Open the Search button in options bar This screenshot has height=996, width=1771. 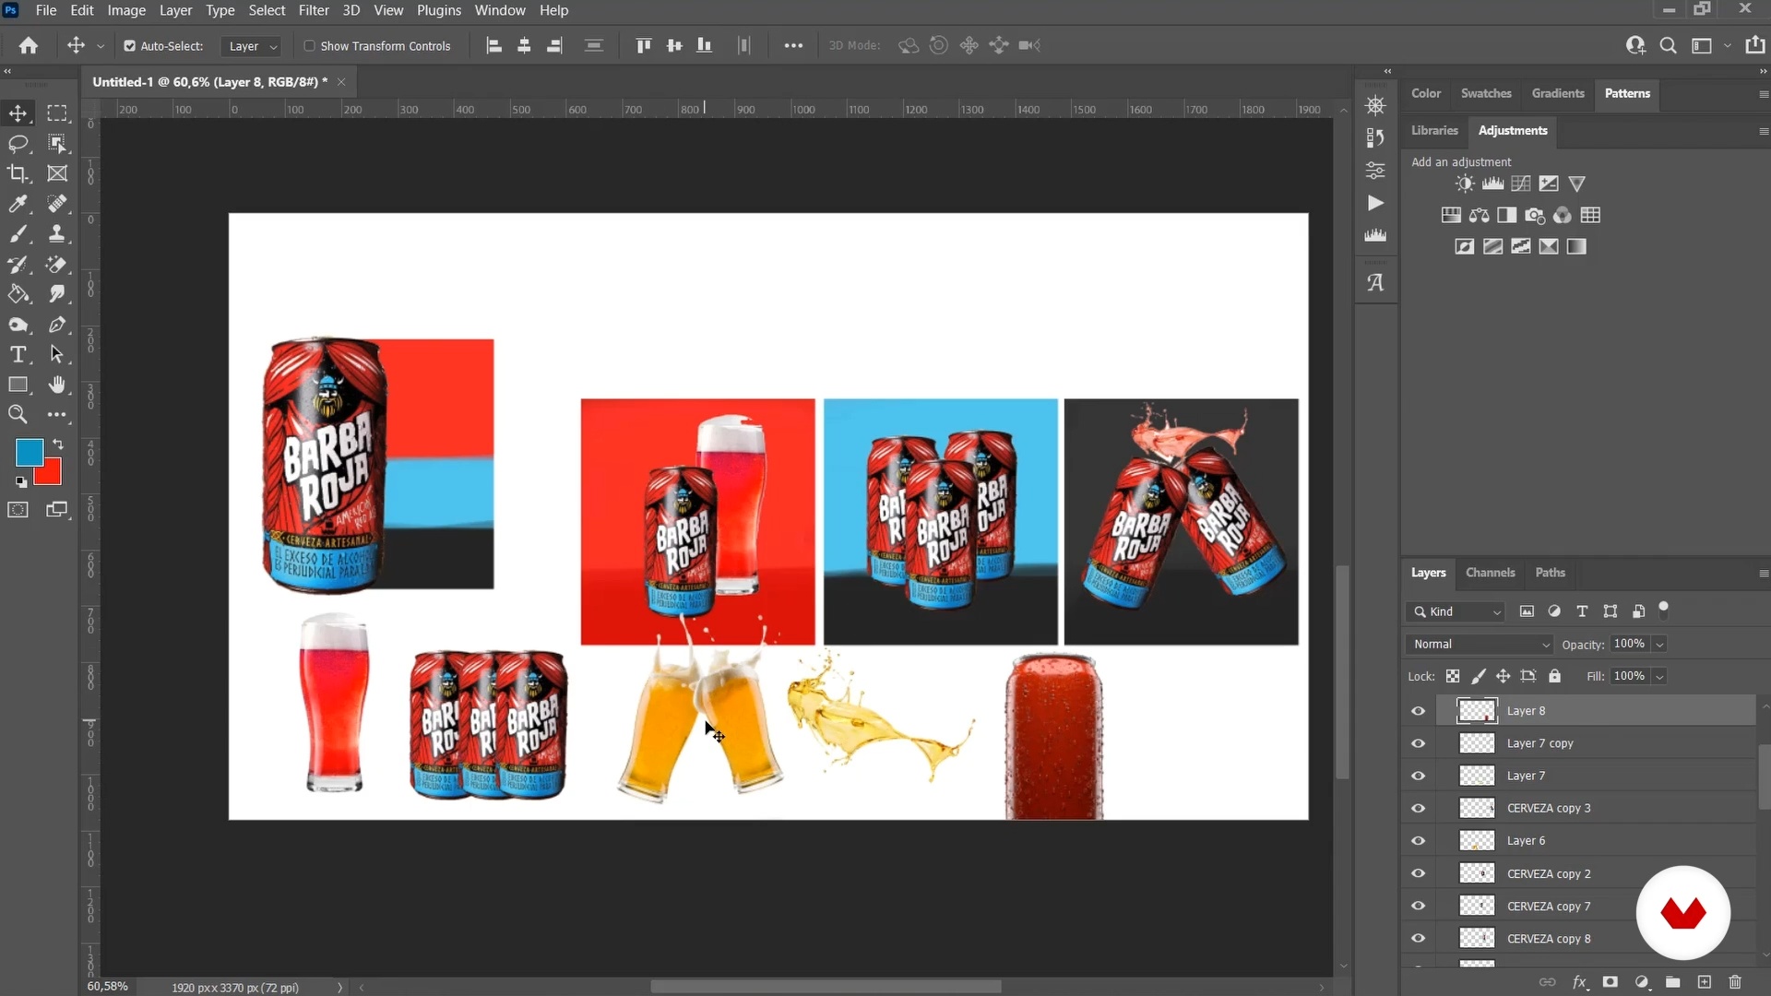(x=1668, y=46)
